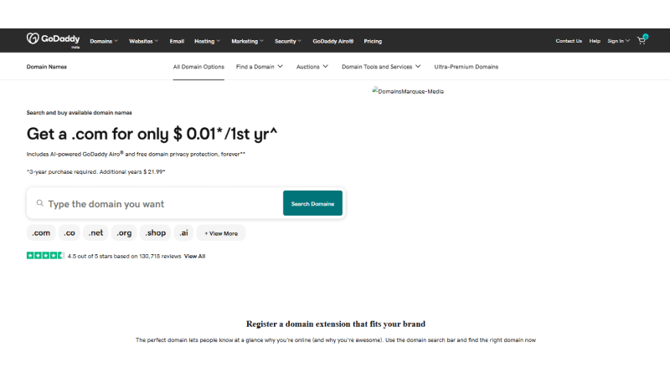This screenshot has width=670, height=372.
Task: Go to the Pricing menu item
Action: click(x=373, y=41)
